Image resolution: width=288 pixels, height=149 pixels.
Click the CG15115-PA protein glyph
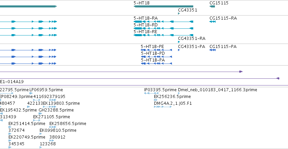point(213,50)
